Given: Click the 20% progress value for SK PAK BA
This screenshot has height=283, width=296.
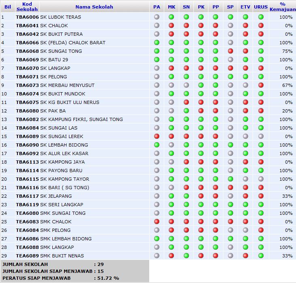Looking at the screenshot, I should 287,111.
